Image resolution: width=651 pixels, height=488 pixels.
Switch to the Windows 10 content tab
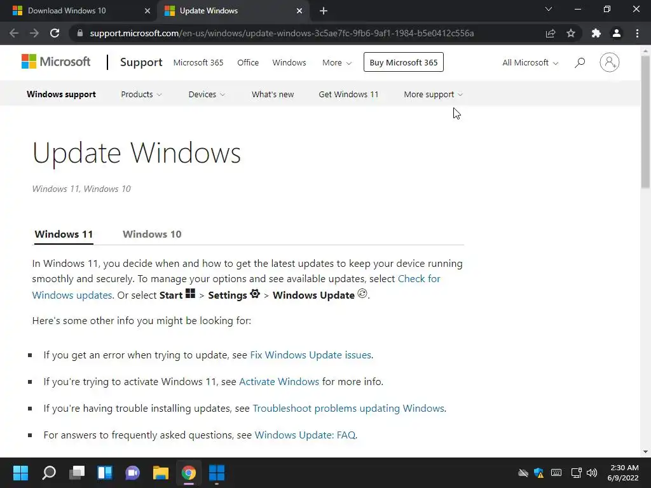tap(152, 234)
